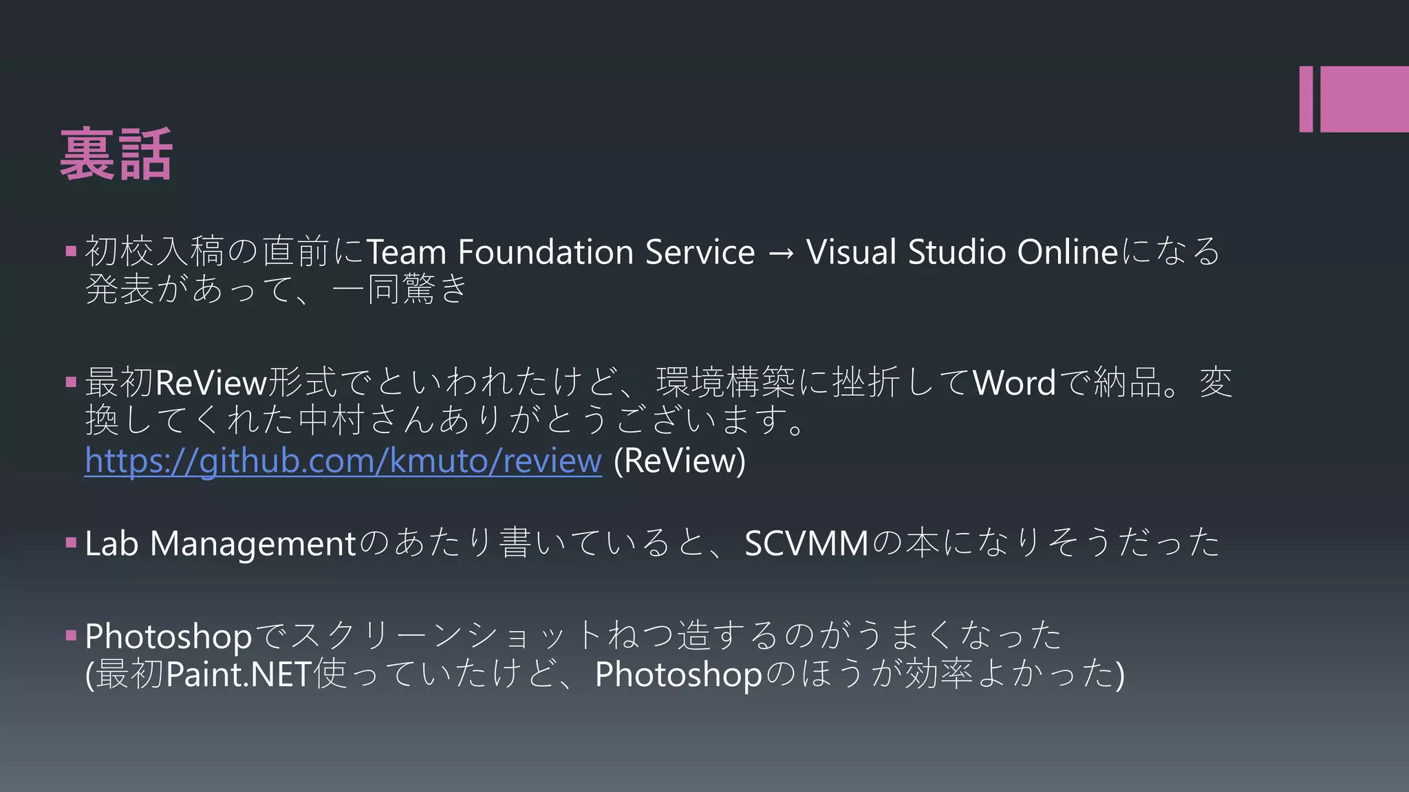Select the Lab Management bullet text
This screenshot has width=1409, height=792.
[652, 543]
